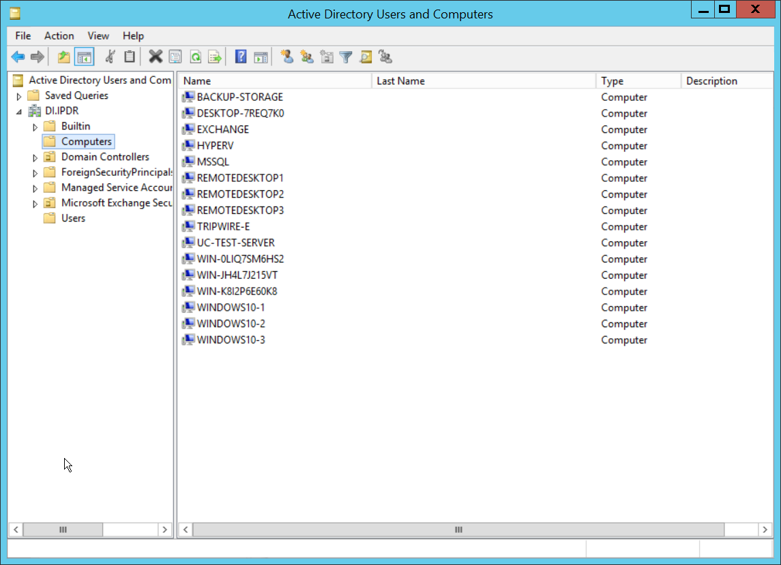Click the Delete X toolbar icon
Viewport: 781px width, 565px height.
click(156, 57)
